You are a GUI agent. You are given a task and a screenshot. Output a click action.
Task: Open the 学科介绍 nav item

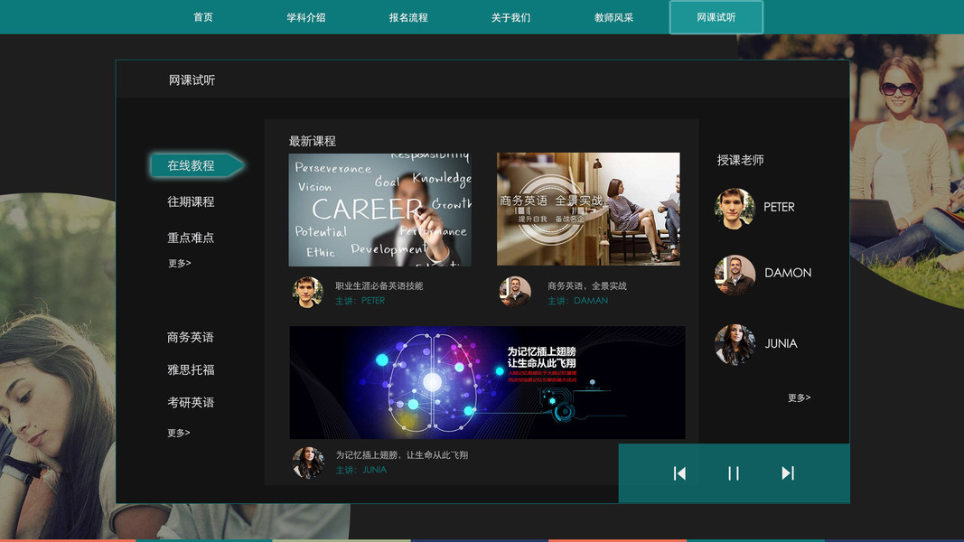pyautogui.click(x=306, y=17)
